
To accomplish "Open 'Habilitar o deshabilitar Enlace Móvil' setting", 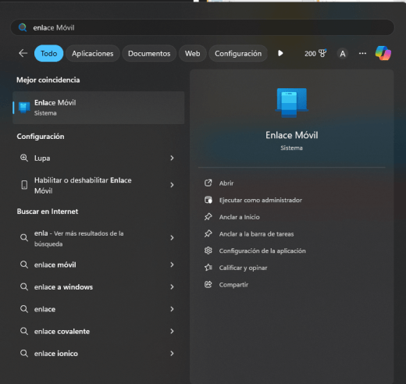I will click(x=98, y=185).
